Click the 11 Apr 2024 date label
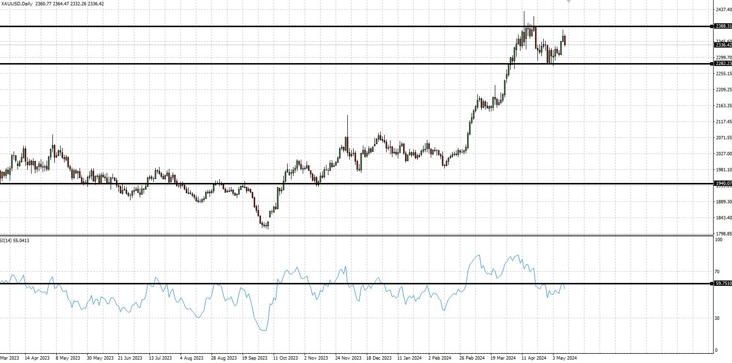Viewport: 732px width, 363px height. pyautogui.click(x=534, y=358)
